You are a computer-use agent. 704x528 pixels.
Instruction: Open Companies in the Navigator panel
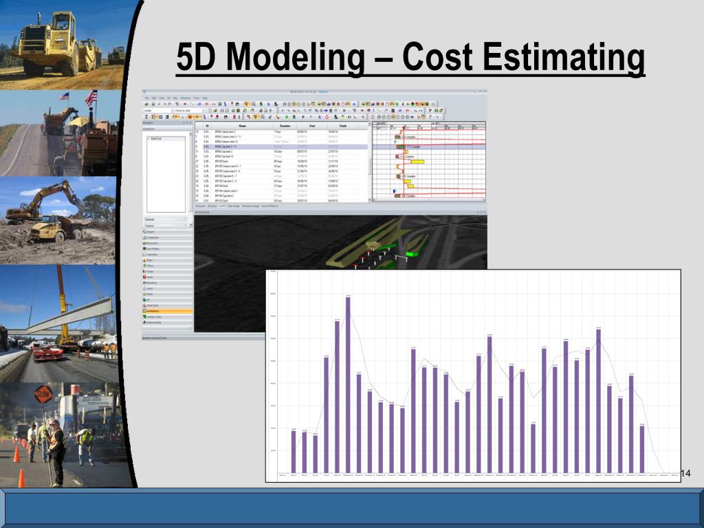click(167, 237)
